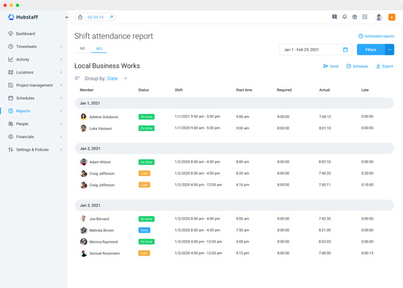Screen dimensions: 403x288
Task: Click the Send report link
Action: tap(330, 66)
